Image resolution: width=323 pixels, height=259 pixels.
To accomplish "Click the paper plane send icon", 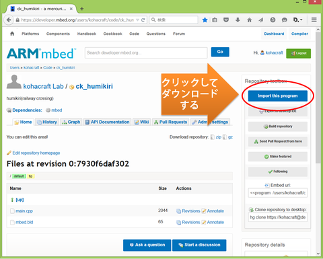I will click(260, 20).
